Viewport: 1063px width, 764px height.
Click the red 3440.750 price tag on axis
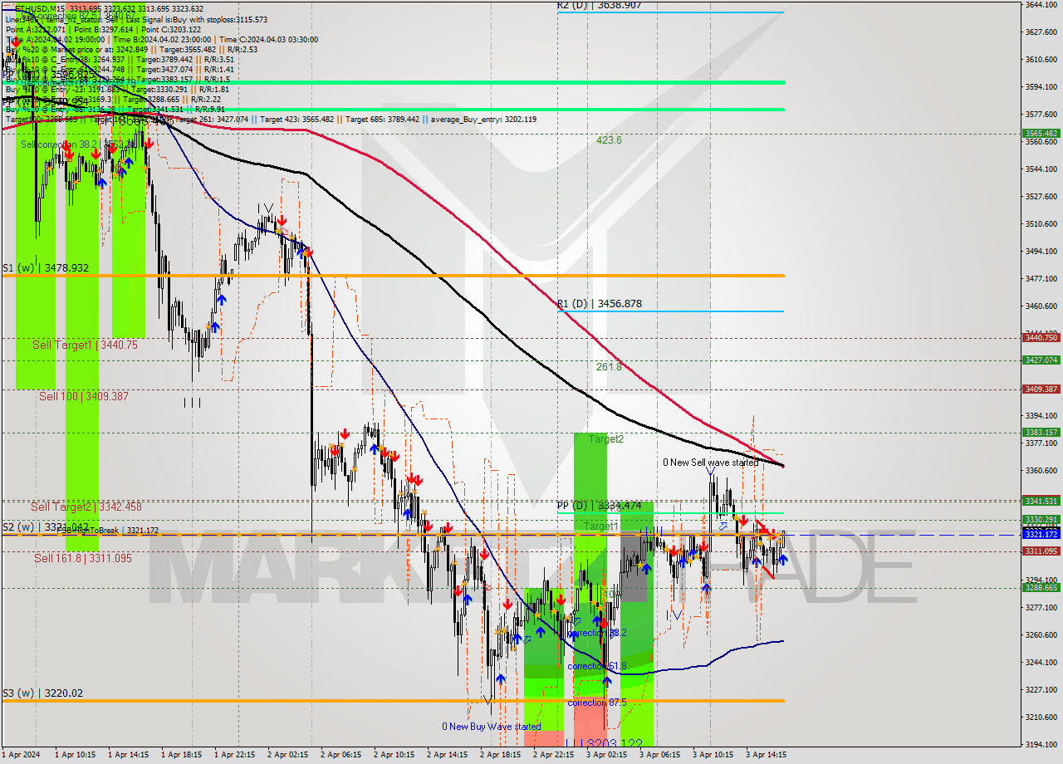click(x=1041, y=337)
